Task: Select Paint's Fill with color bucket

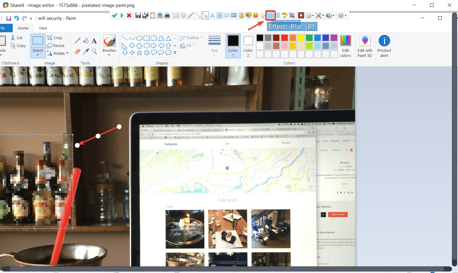Action: coord(86,41)
